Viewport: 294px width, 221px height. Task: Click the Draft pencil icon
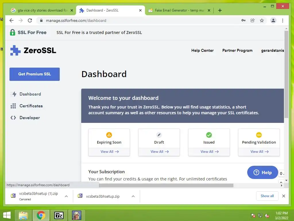point(159,135)
